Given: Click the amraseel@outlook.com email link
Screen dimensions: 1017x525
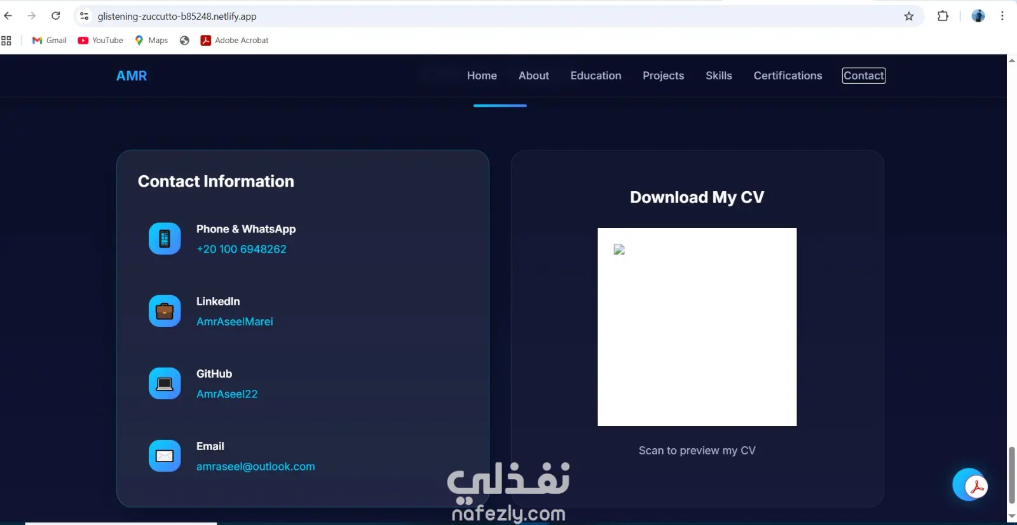Looking at the screenshot, I should coord(256,467).
